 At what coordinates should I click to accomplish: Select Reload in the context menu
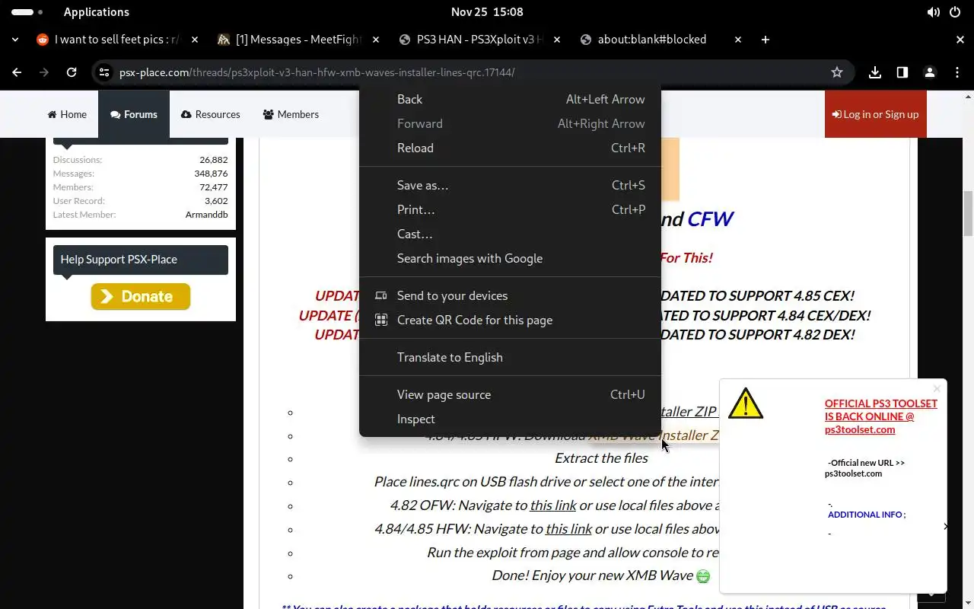point(510,148)
